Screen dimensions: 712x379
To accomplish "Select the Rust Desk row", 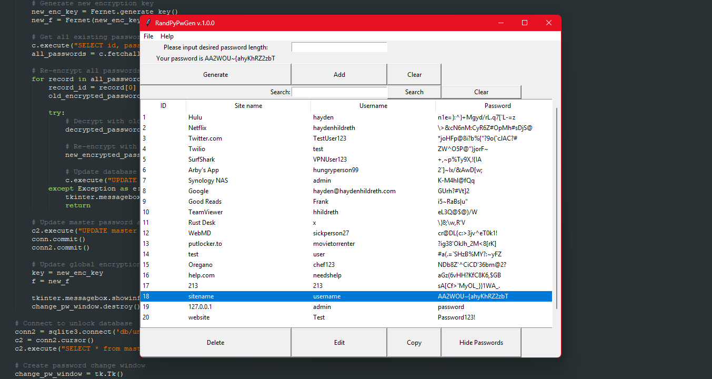I will [x=346, y=223].
